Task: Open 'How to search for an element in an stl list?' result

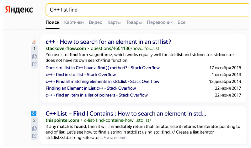Action: [x=108, y=42]
